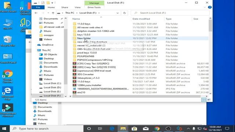Launch Google Chrome from the desktop
This screenshot has height=132, width=235.
[7, 76]
